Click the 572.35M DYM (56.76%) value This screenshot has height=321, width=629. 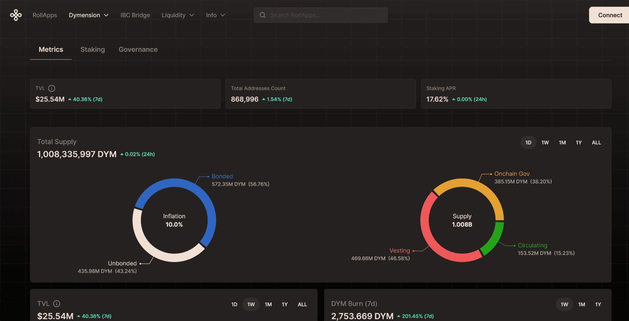click(x=240, y=184)
